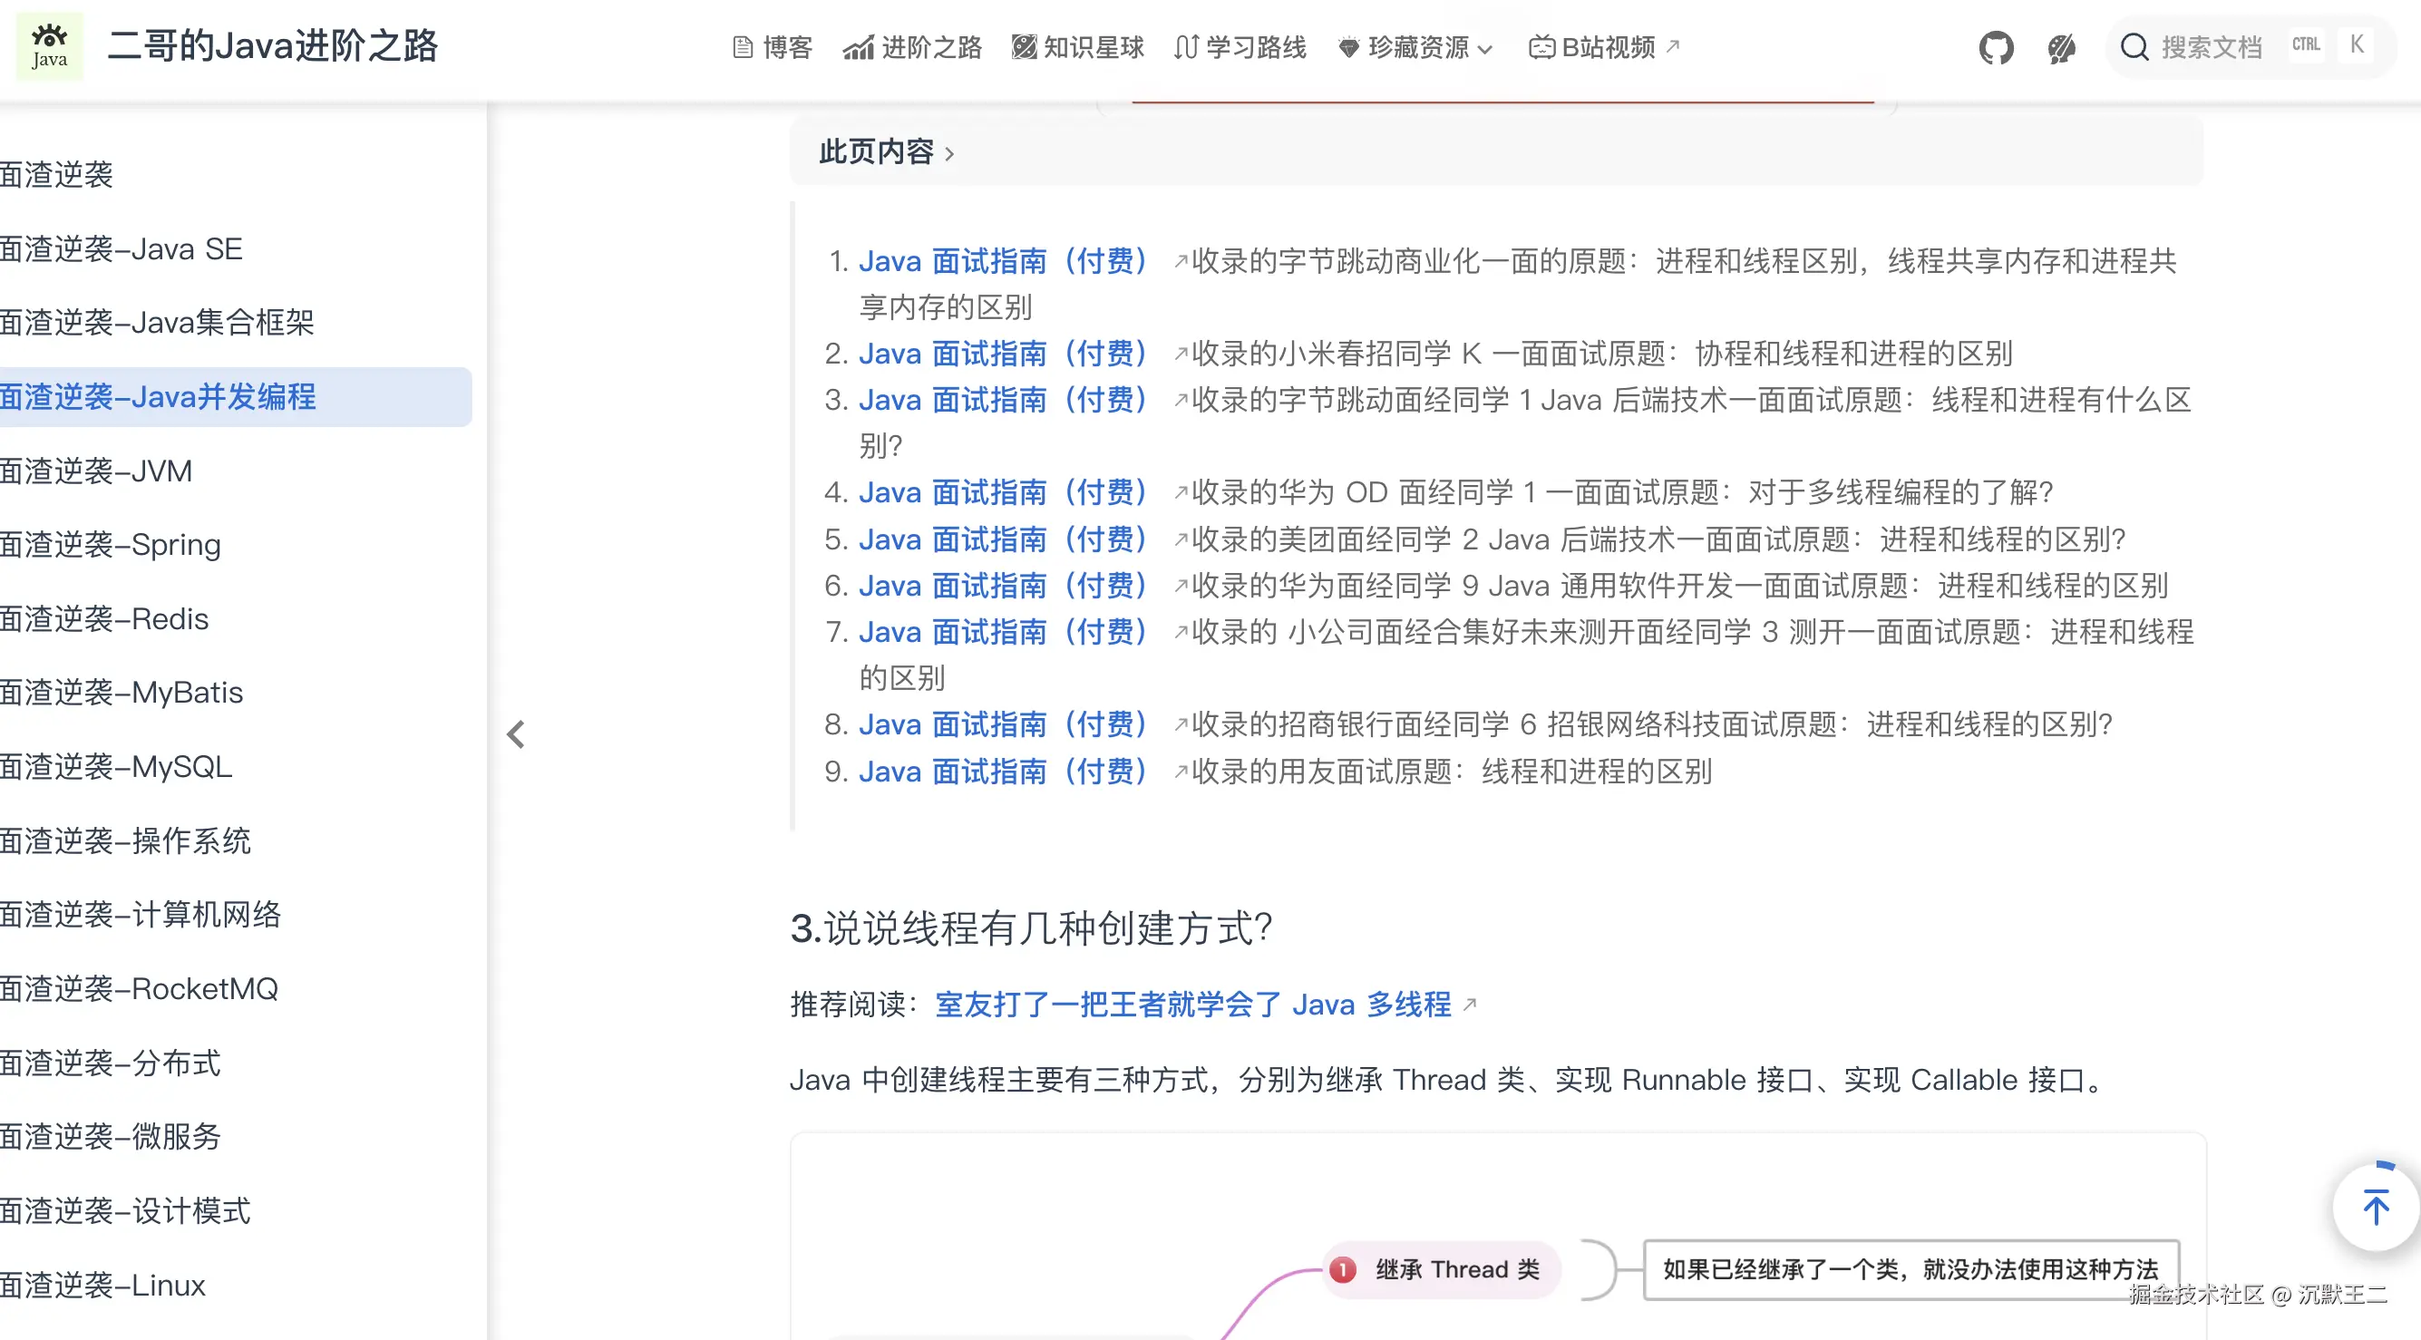The height and width of the screenshot is (1340, 2421).
Task: Open the 进阶之路 nav item
Action: coord(911,47)
